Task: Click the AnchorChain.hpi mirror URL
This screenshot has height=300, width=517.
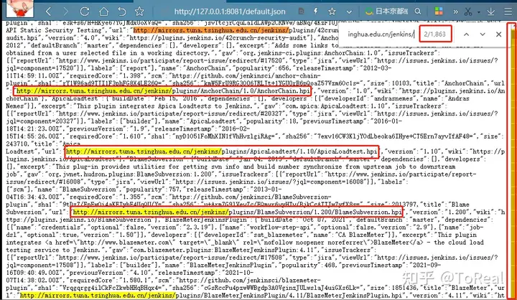Action: pyautogui.click(x=163, y=91)
